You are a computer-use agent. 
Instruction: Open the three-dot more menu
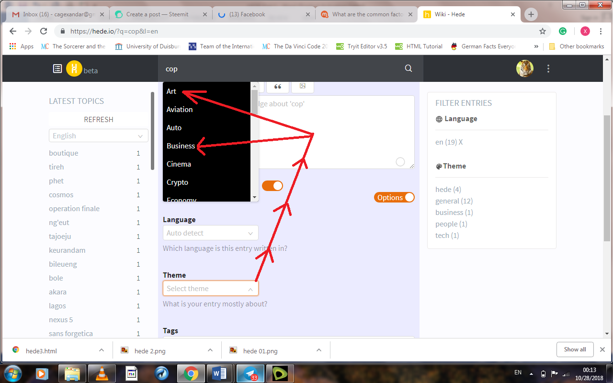[548, 68]
